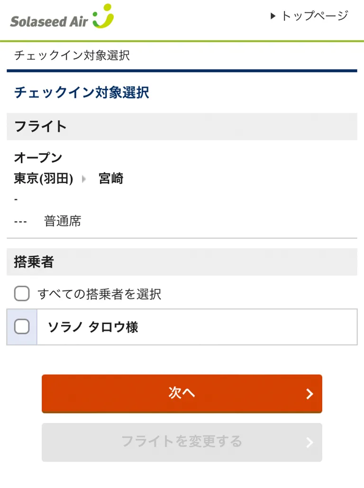Click the 宮崎 destination airport text
364x488 pixels.
pyautogui.click(x=111, y=179)
